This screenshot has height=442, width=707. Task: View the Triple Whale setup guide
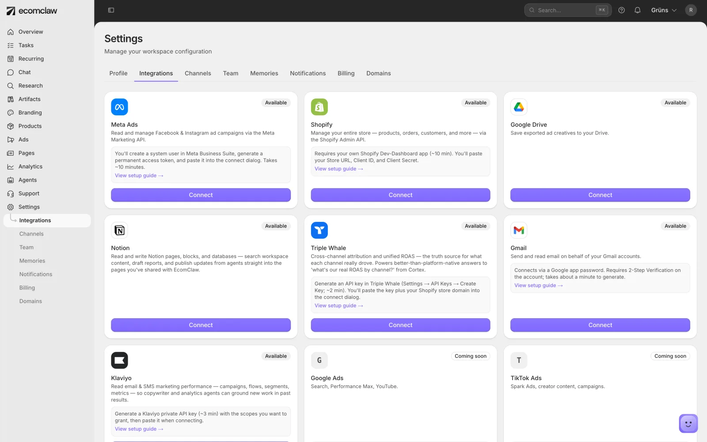339,305
